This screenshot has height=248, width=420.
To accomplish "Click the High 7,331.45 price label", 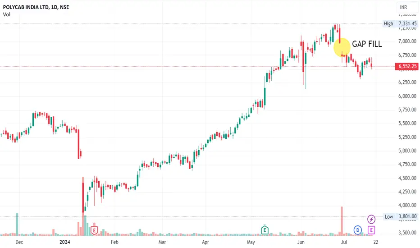I will click(400, 23).
